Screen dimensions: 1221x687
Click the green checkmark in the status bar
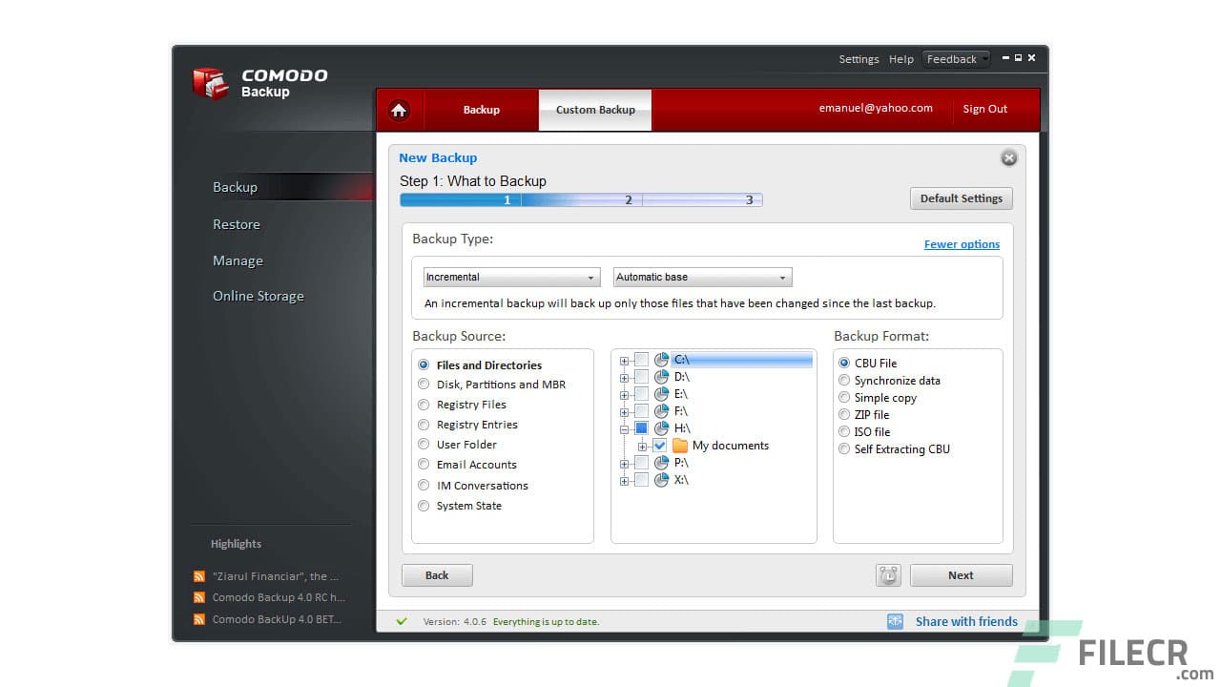point(401,621)
